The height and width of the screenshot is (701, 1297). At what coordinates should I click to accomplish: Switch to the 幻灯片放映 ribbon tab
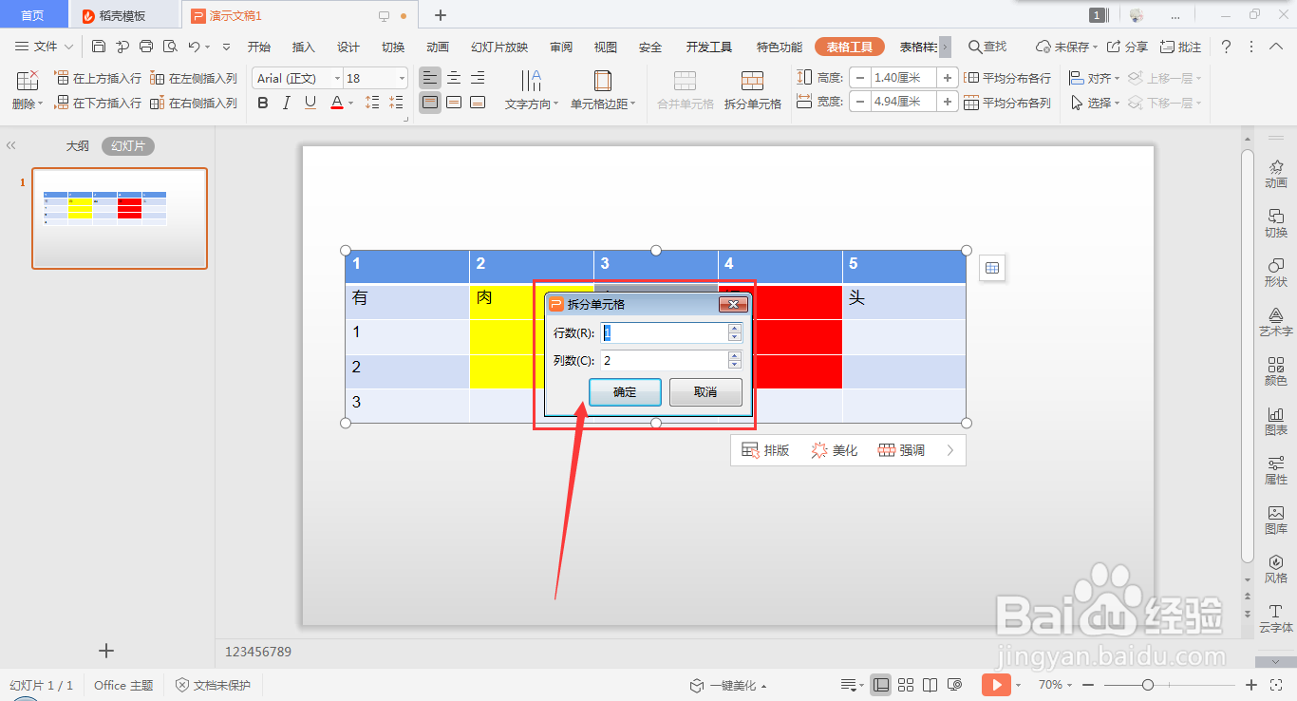(x=498, y=46)
